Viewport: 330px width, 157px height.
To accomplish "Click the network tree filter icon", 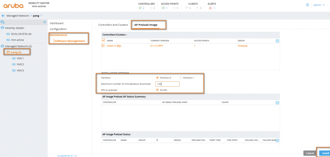I will (x=3, y=22).
